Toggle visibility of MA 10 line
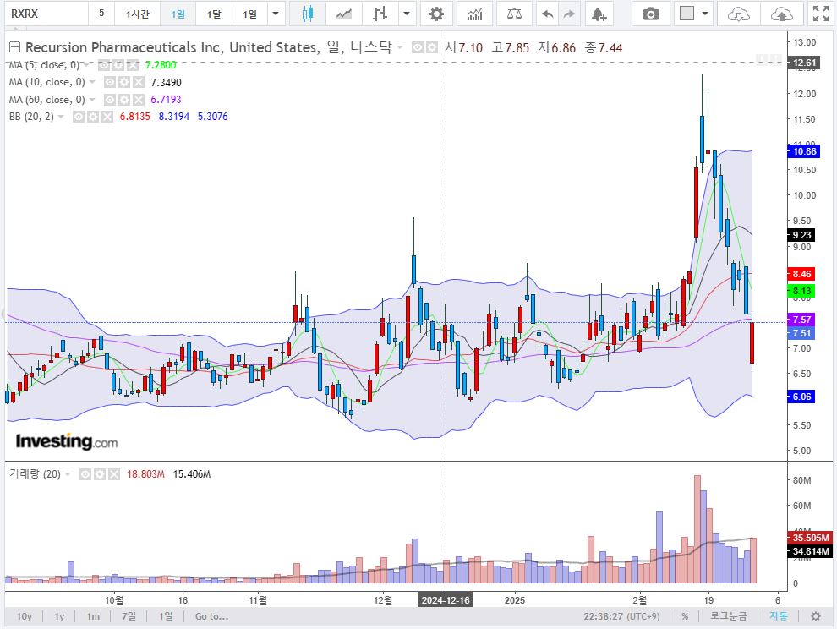The width and height of the screenshot is (837, 629). tap(109, 82)
